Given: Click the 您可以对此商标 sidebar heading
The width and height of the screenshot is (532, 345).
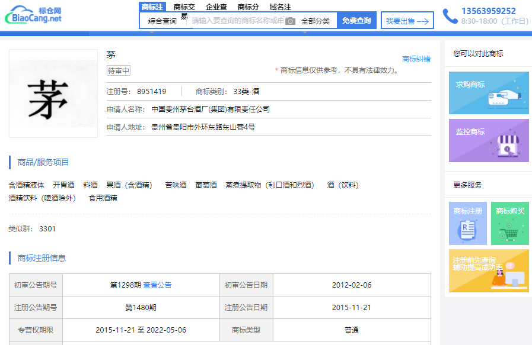Looking at the screenshot, I should click(478, 53).
